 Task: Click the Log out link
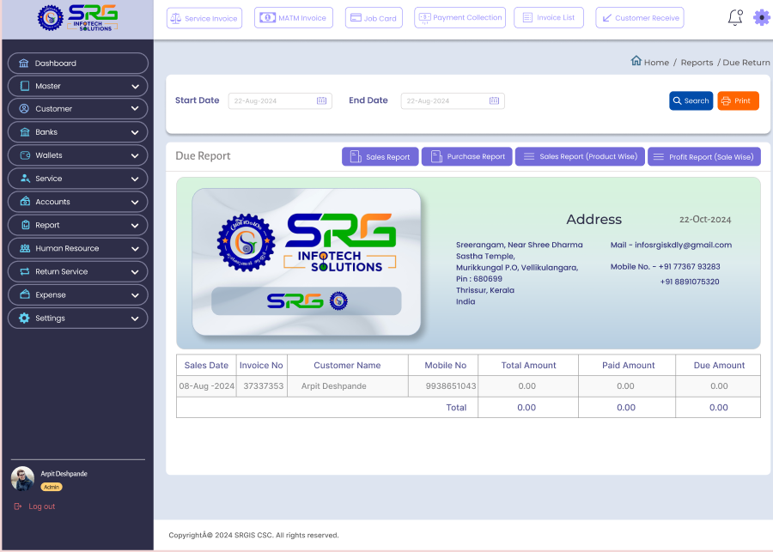point(42,507)
